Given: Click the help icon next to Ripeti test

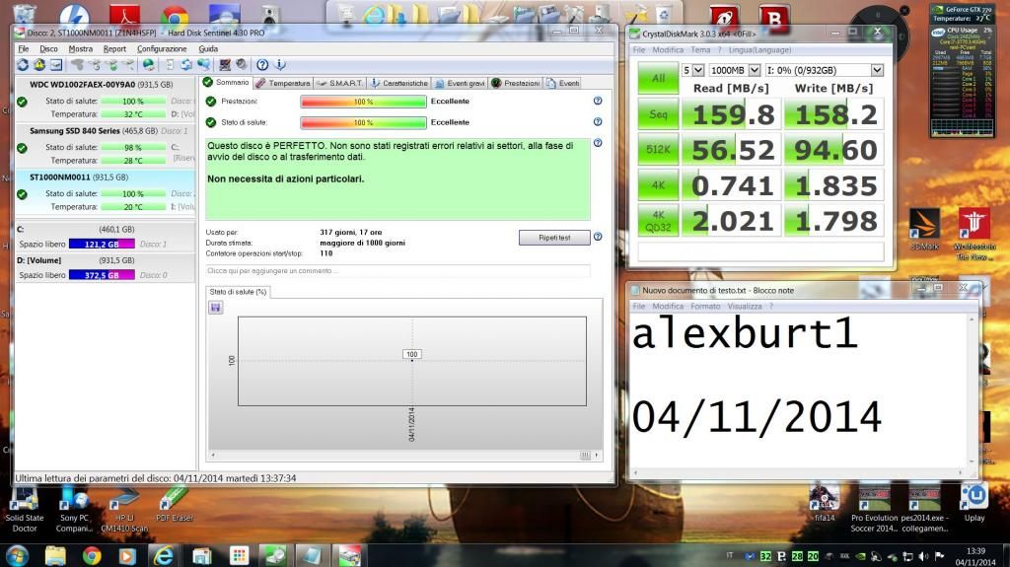Looking at the screenshot, I should (597, 237).
